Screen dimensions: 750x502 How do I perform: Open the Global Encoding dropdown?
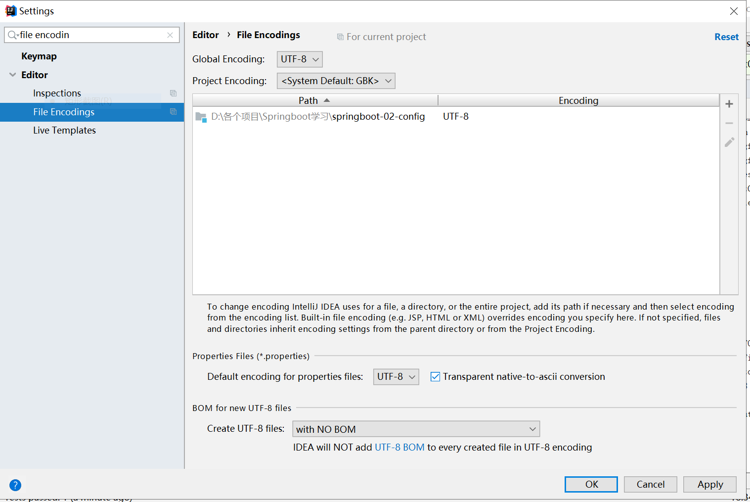pyautogui.click(x=300, y=59)
